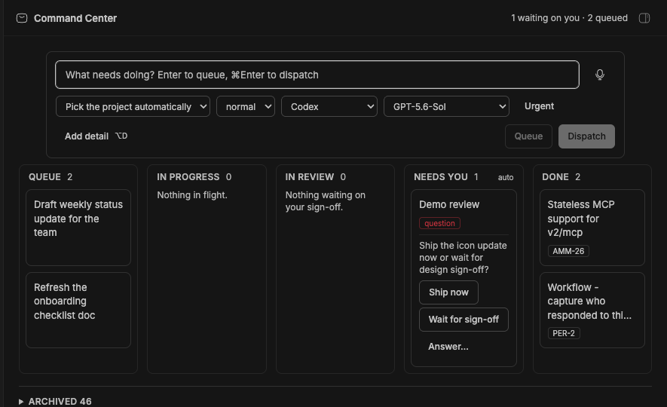
Task: Start voice input with the microphone icon
Action: [x=599, y=75]
